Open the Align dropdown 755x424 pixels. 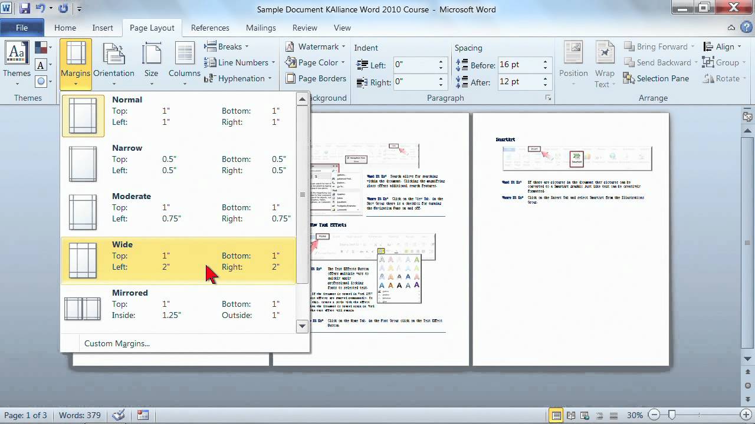723,47
